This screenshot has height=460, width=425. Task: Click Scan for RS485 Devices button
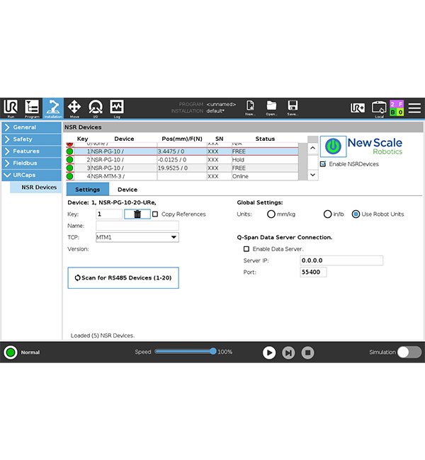point(123,278)
